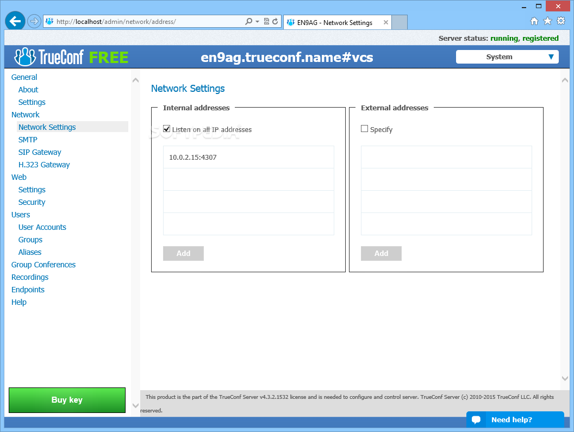This screenshot has width=574, height=432.
Task: Select Network Settings in sidebar
Action: (x=47, y=127)
